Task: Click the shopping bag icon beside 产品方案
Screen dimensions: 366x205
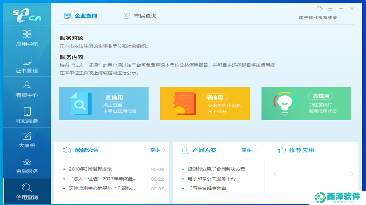Action: (x=185, y=150)
